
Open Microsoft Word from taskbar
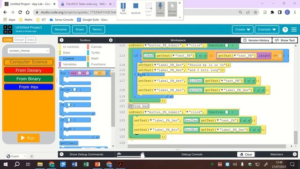pos(75,164)
